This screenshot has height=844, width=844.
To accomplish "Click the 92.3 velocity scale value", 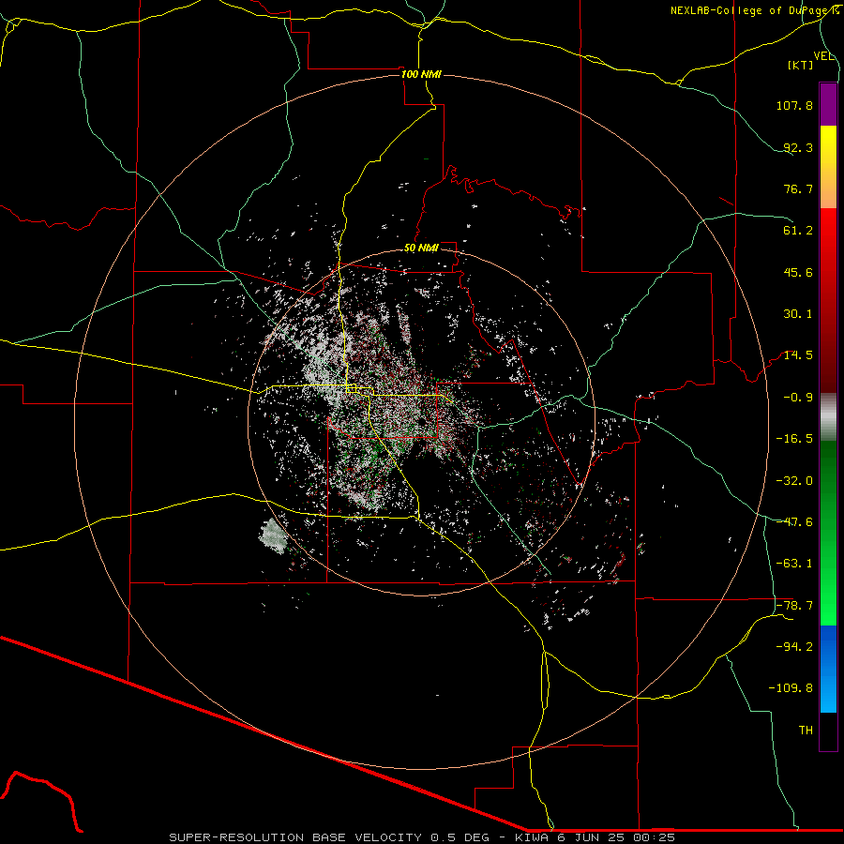I will tap(798, 147).
